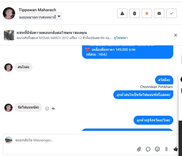Toggle the orange follow-up star
Screen dimensions: 182x156
click(147, 13)
